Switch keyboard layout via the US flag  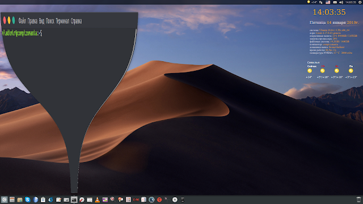pos(328,2)
